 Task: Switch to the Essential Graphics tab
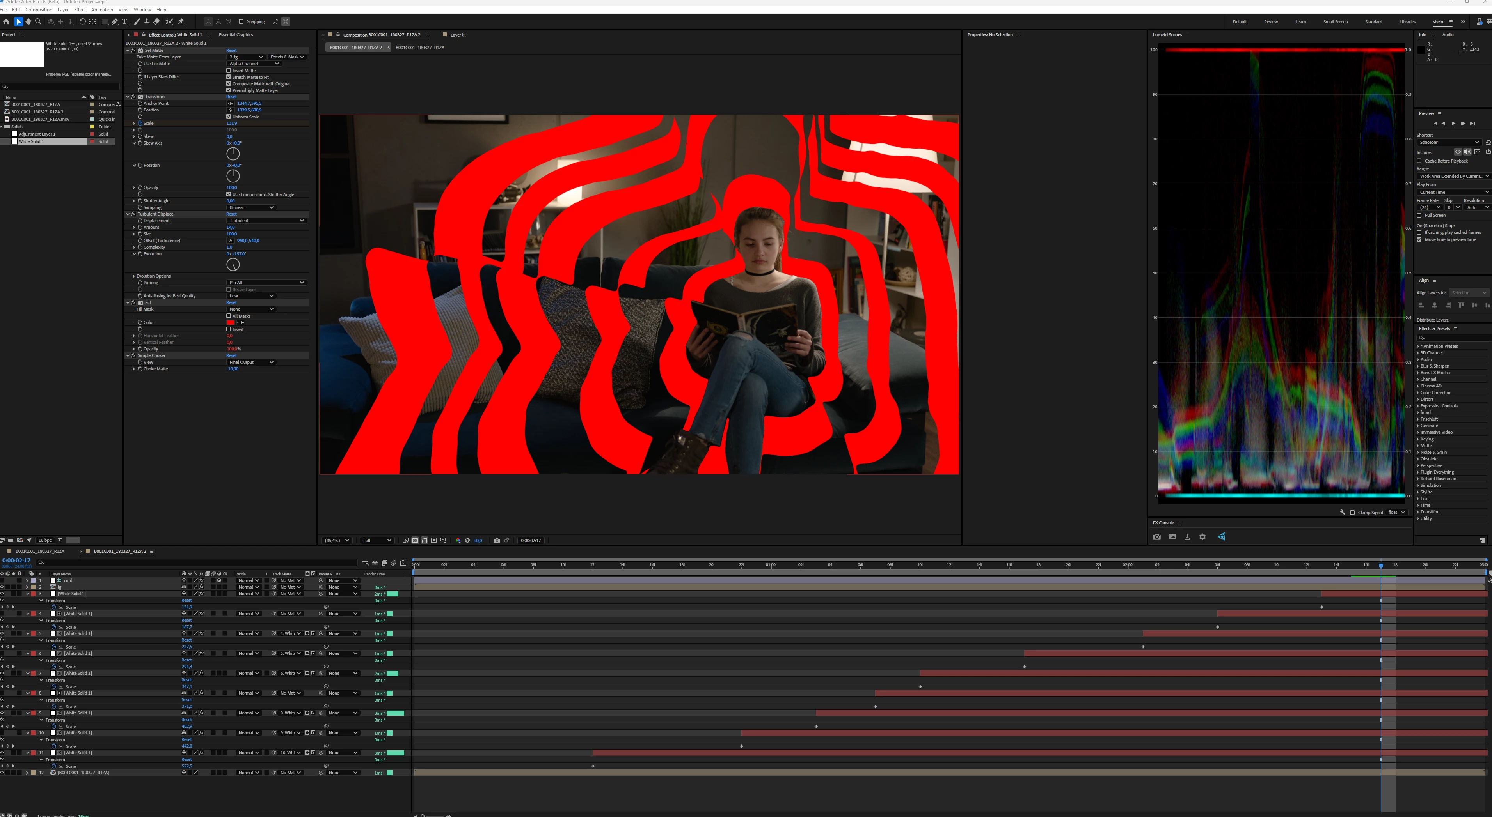236,35
